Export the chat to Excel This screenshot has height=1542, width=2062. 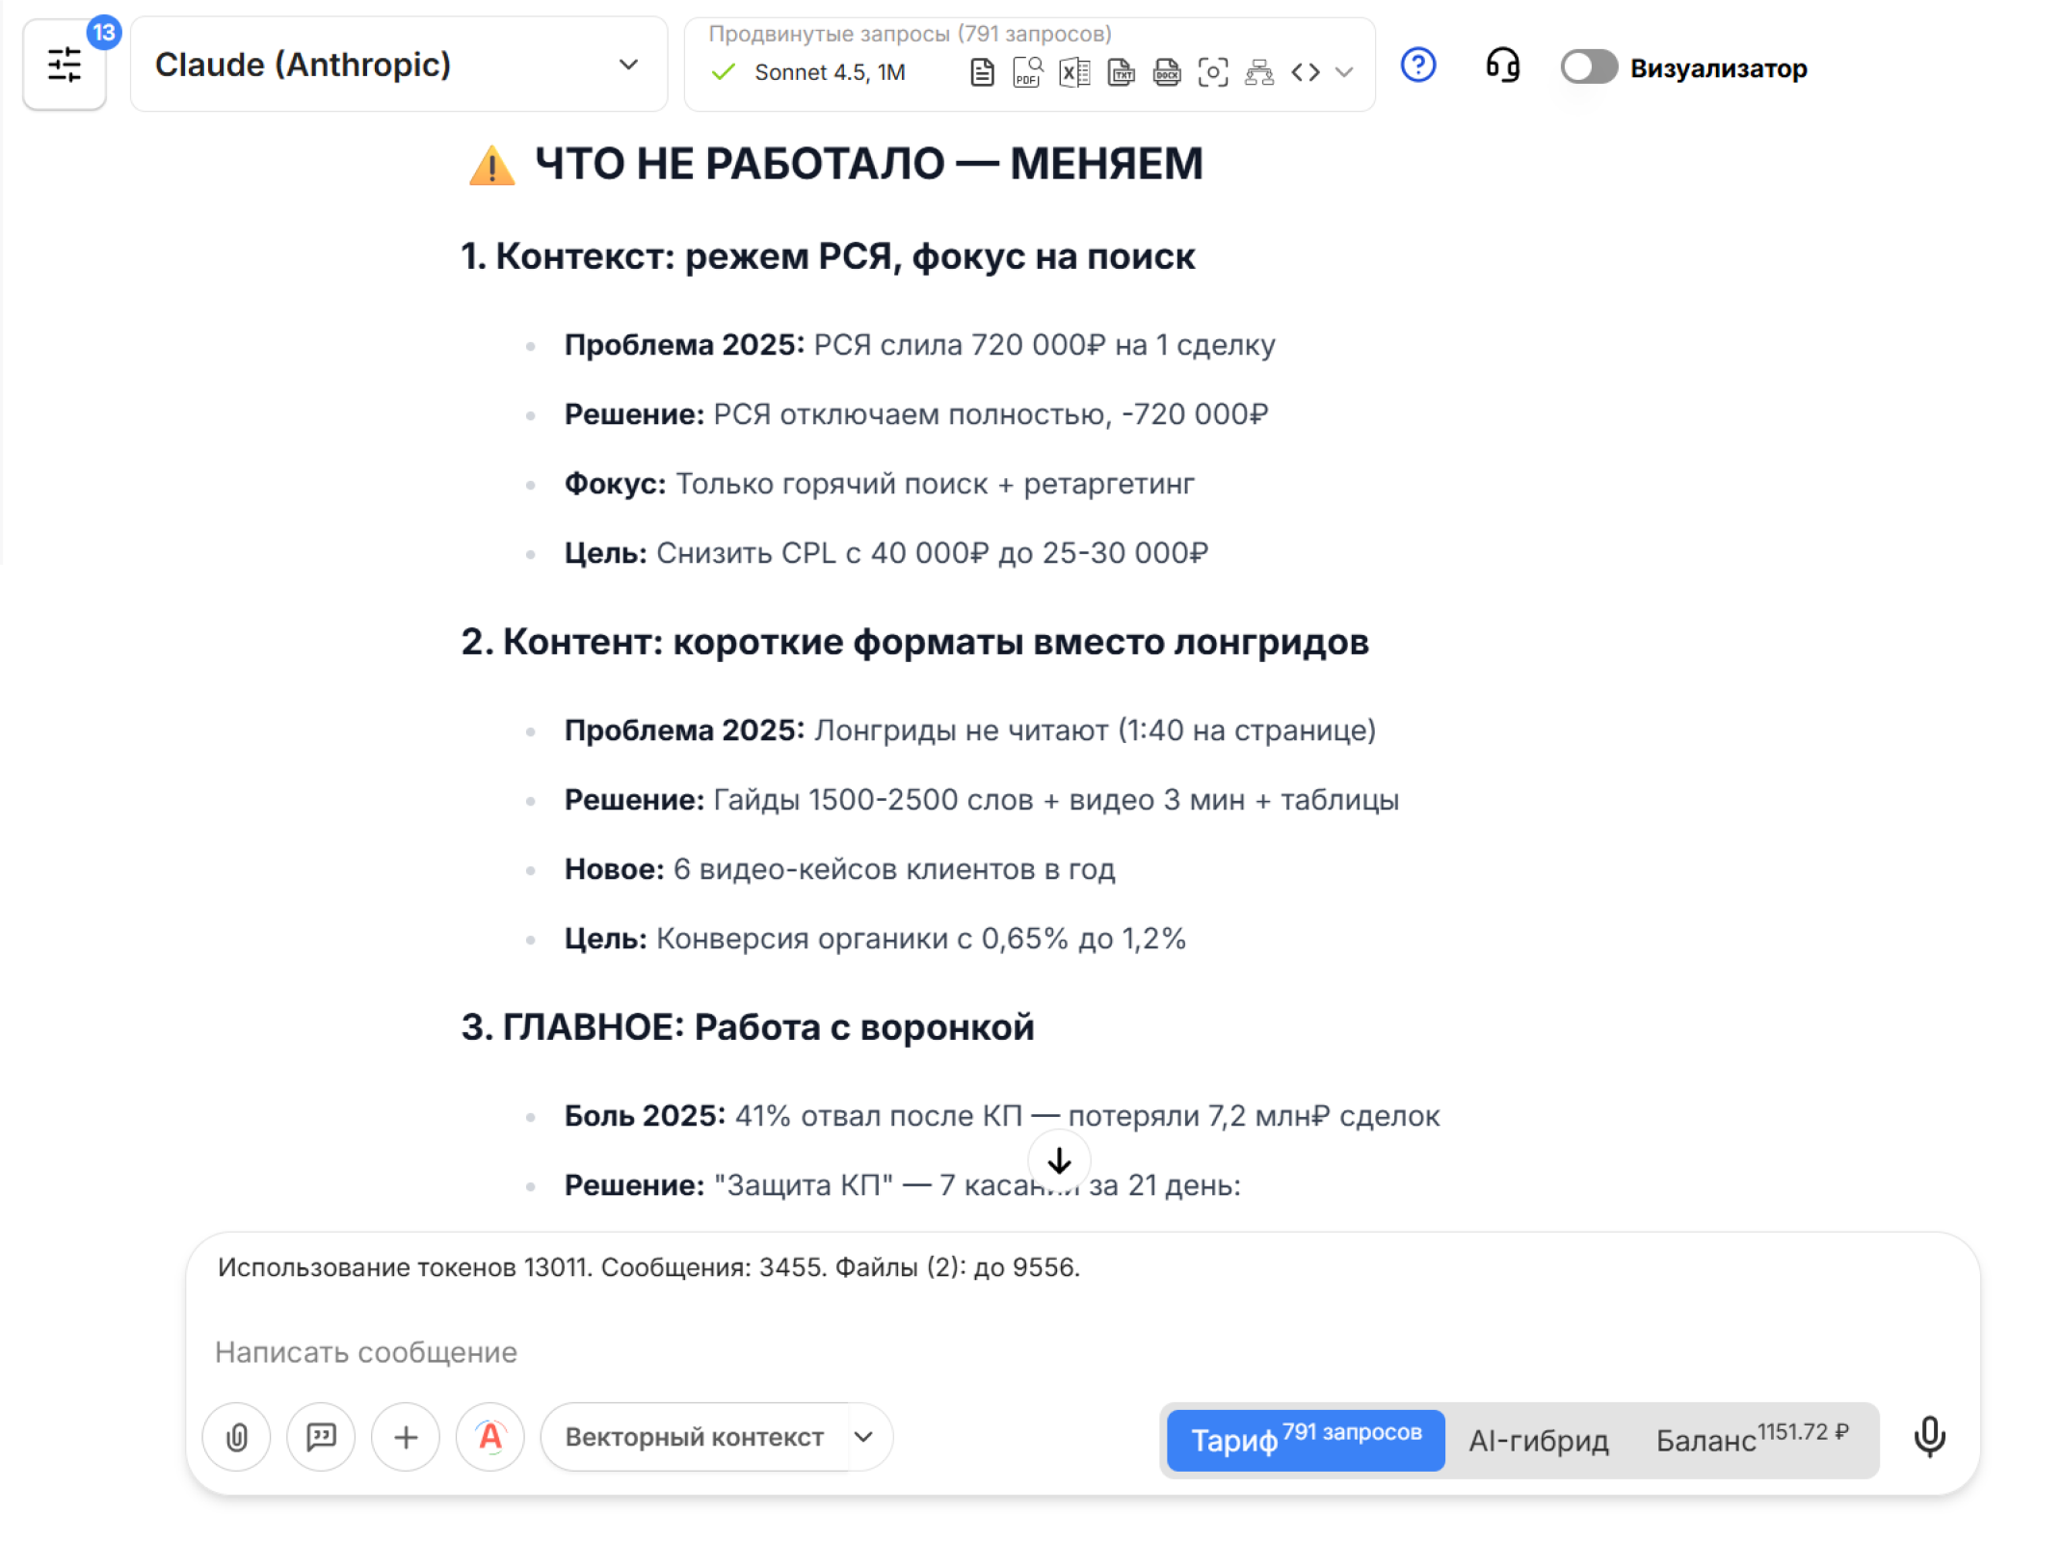coord(1072,71)
